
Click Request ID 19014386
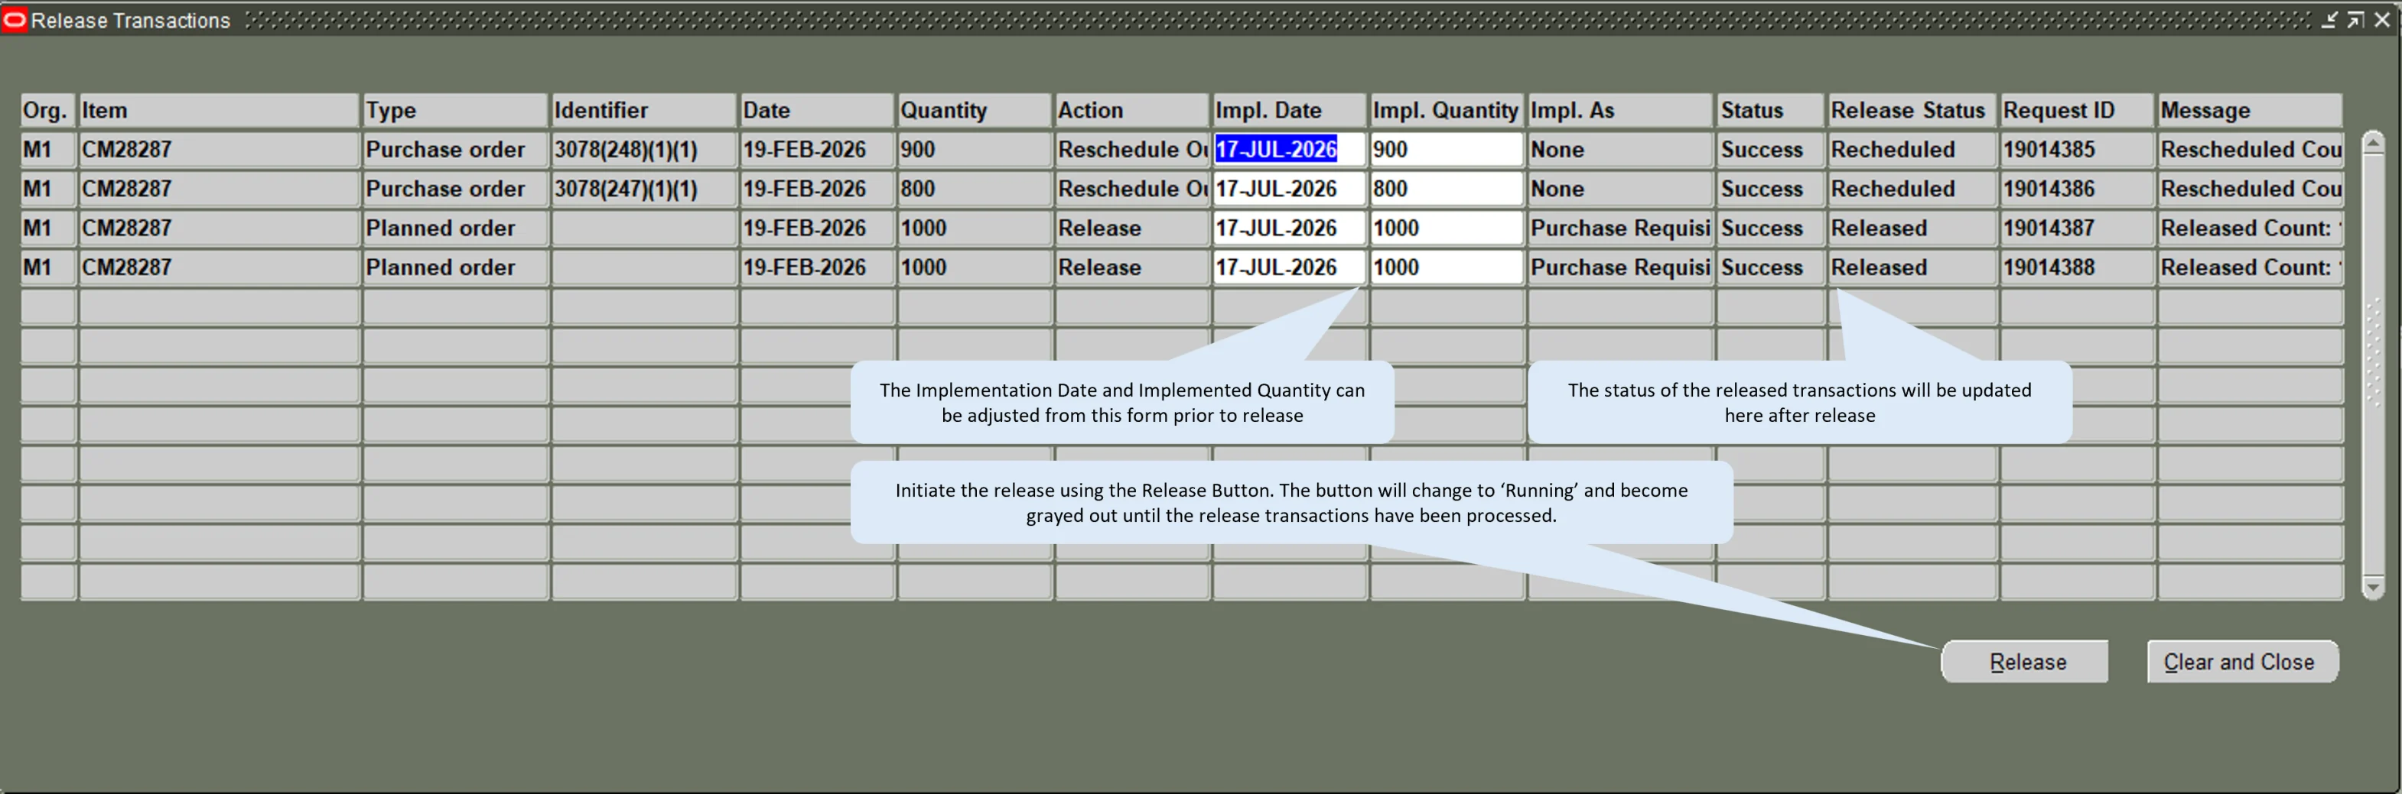coord(2078,188)
